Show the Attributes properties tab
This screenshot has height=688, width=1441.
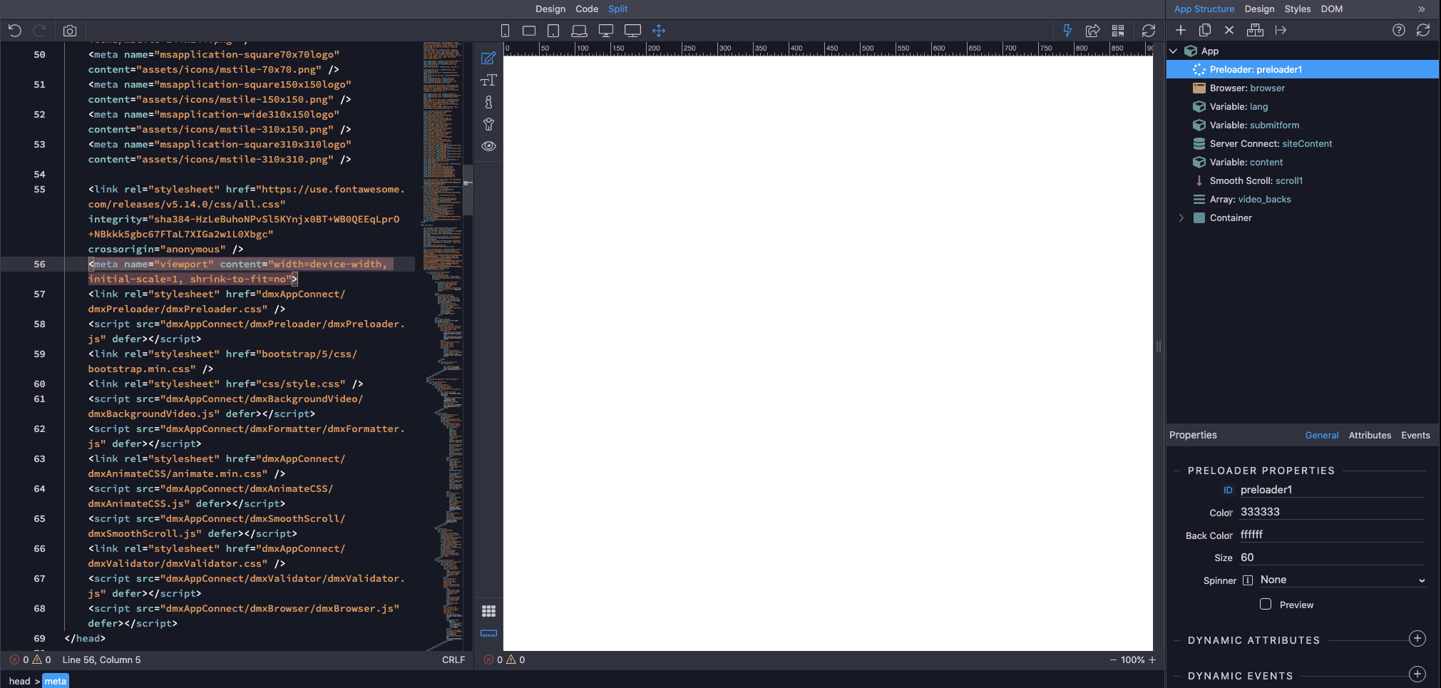tap(1370, 435)
